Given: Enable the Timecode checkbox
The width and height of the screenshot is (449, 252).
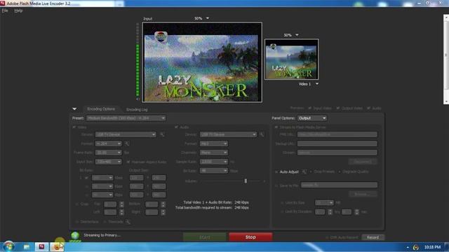Looking at the screenshot, I should tap(105, 222).
